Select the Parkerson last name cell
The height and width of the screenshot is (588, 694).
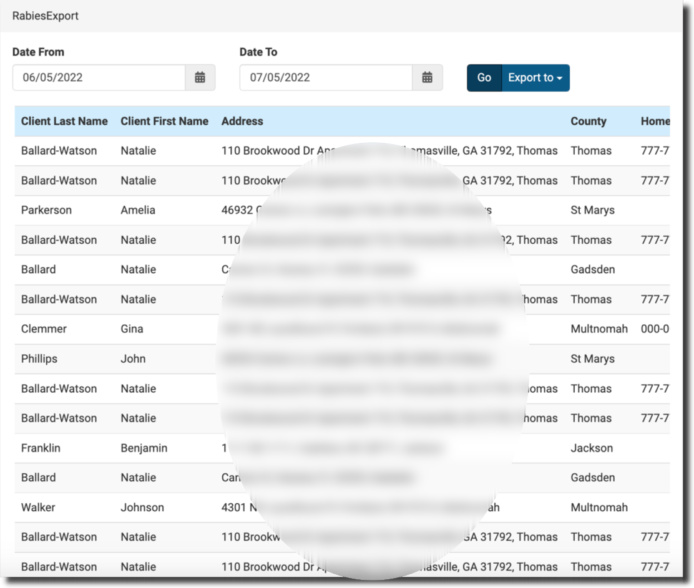(x=46, y=210)
